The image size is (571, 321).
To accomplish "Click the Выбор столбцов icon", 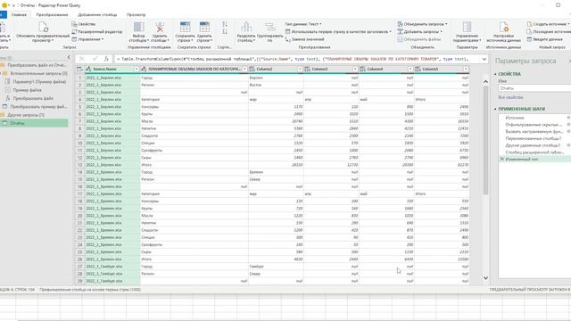I will tap(139, 27).
